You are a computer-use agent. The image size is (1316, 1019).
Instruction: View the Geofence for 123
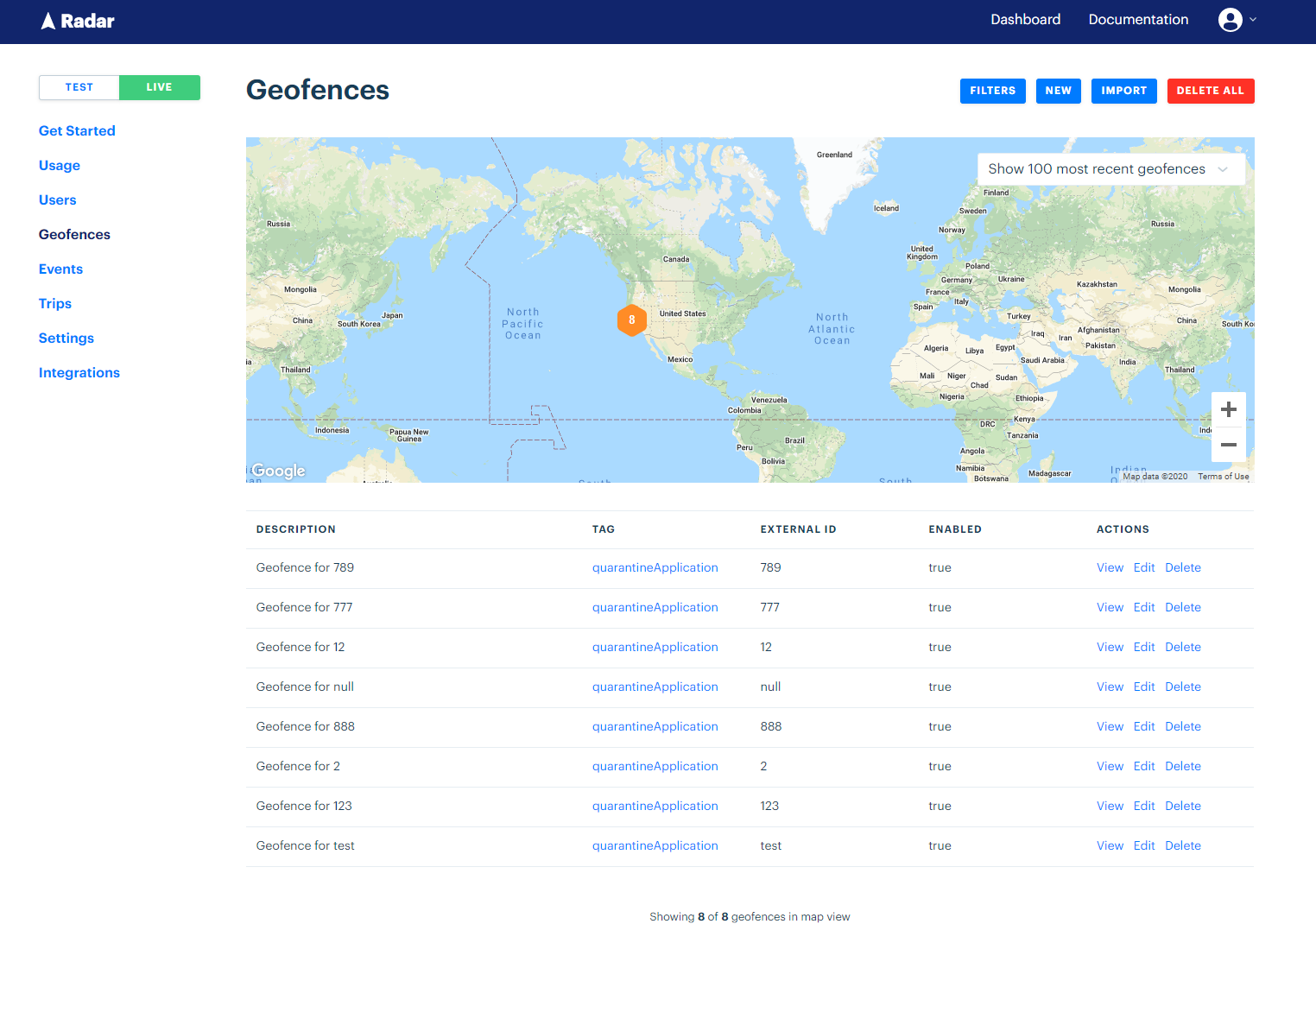pos(1110,806)
